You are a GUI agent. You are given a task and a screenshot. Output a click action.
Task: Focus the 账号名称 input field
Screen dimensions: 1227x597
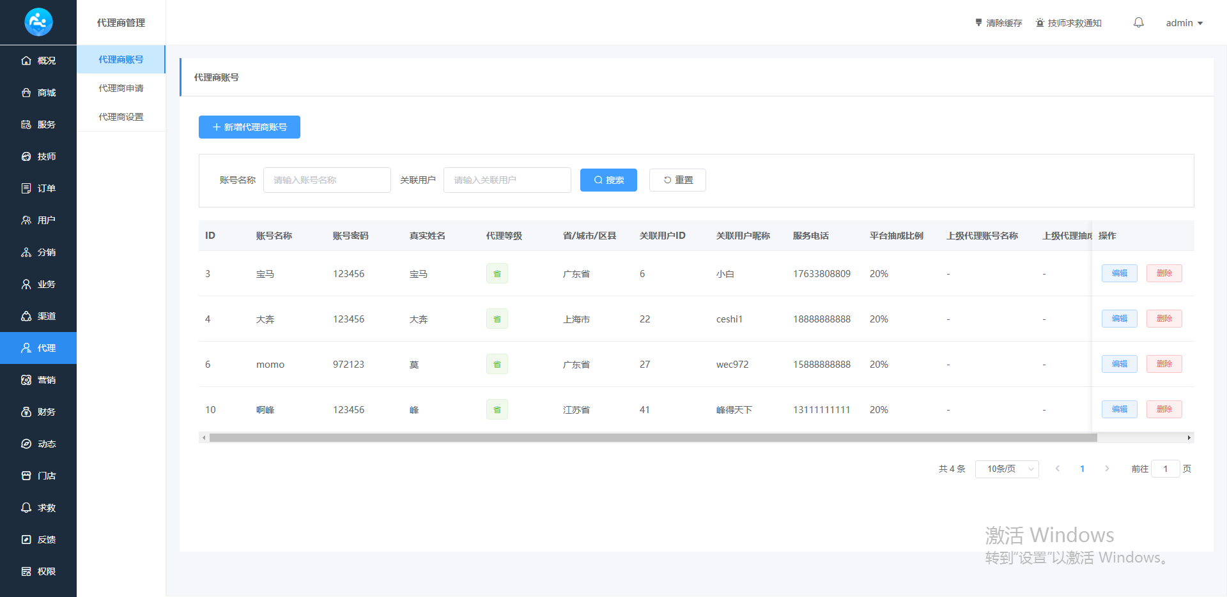[x=327, y=180]
